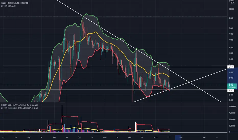This screenshot has width=238, height=140.
Task: Click the 5.600 price axis value
Action: pos(231,59)
